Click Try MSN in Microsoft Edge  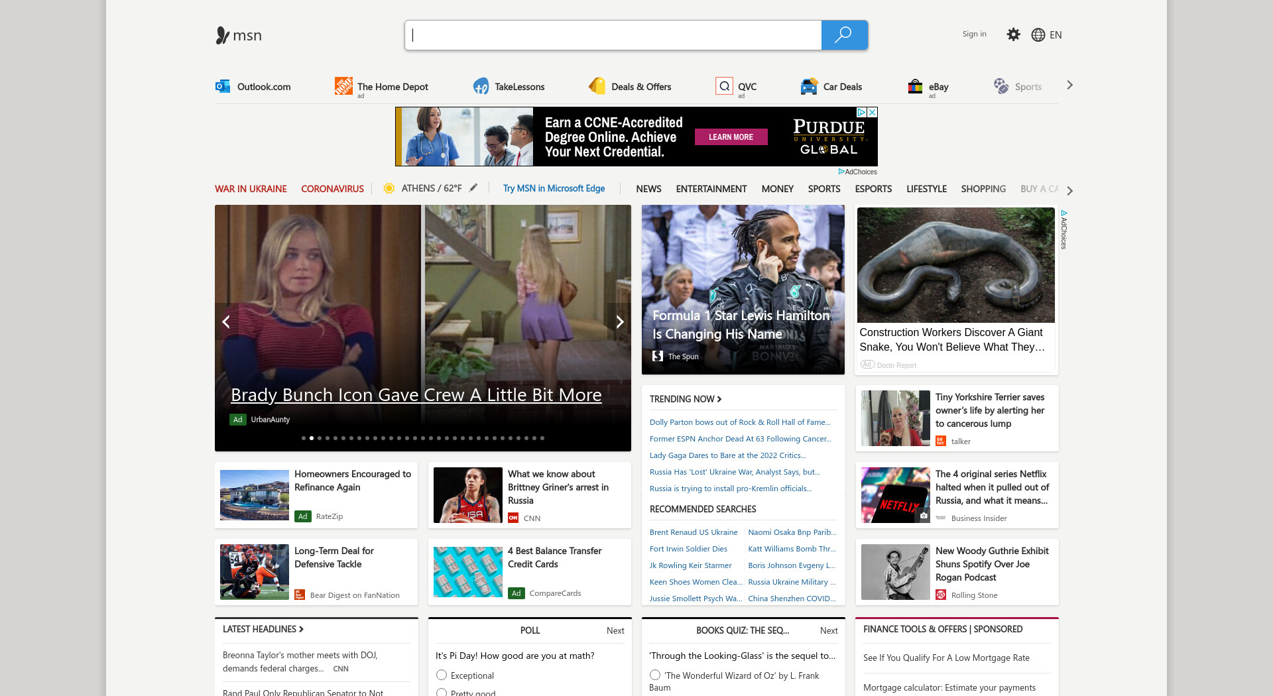click(554, 188)
